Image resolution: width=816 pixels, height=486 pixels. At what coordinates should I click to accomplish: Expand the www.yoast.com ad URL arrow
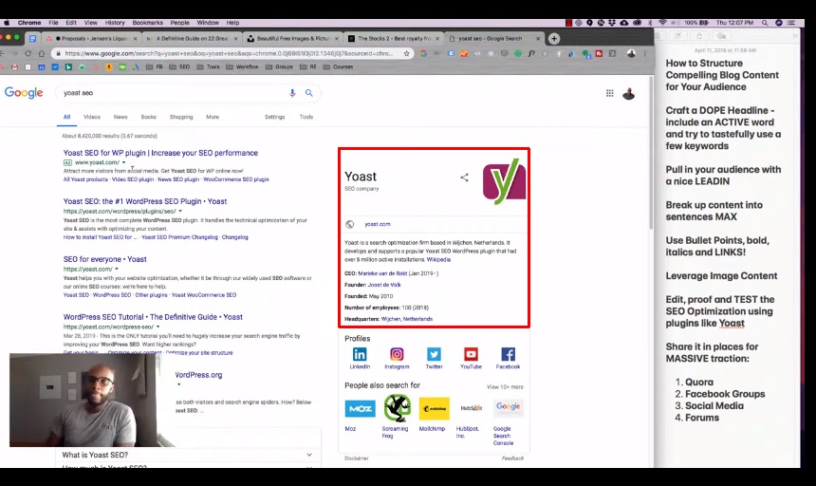(124, 162)
